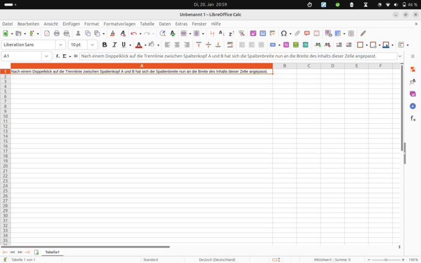Open the Function Wizard (fx) in the sidebar
Viewport: 421px width, 263px height.
pyautogui.click(x=412, y=118)
